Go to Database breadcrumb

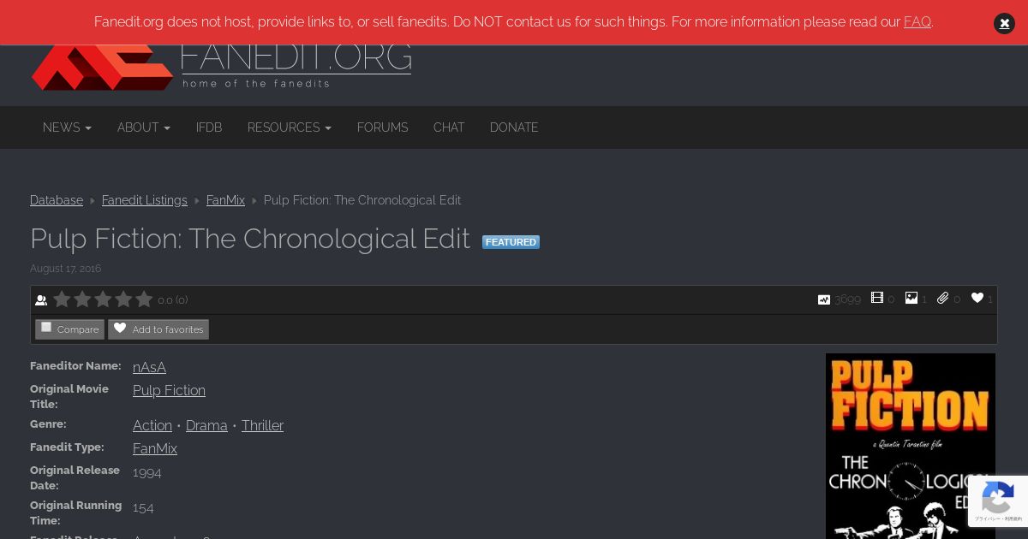coord(57,200)
